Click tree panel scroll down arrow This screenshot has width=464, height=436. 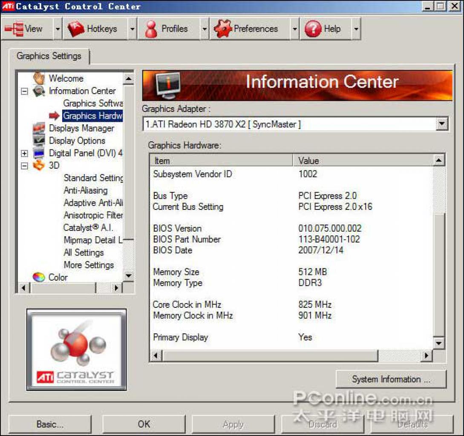tap(128, 275)
